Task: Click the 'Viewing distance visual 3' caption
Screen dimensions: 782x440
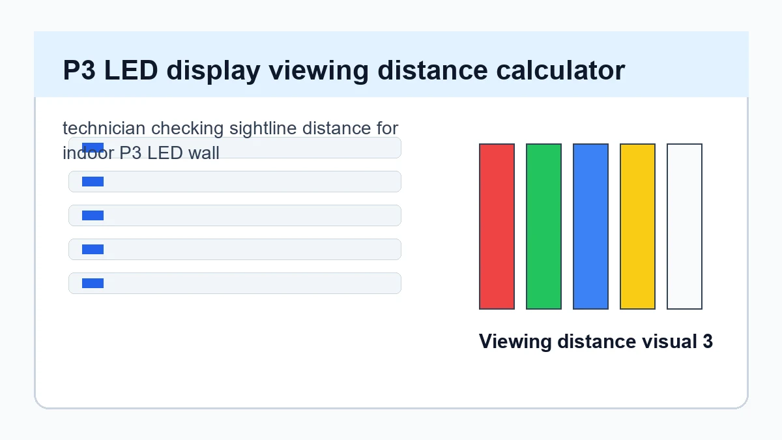Action: (x=596, y=341)
